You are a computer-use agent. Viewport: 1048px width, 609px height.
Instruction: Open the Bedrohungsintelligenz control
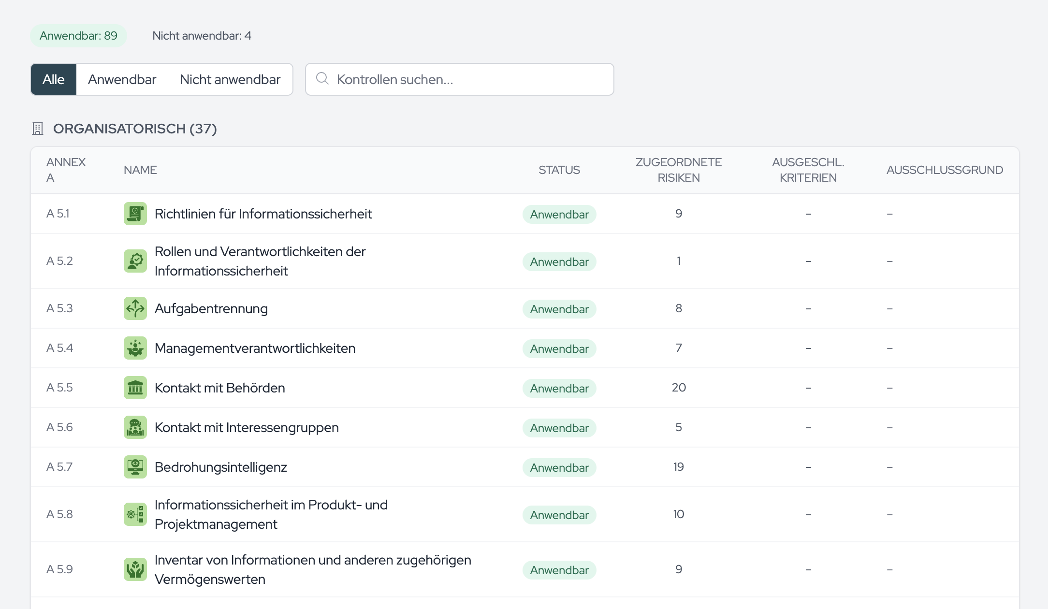pos(221,467)
